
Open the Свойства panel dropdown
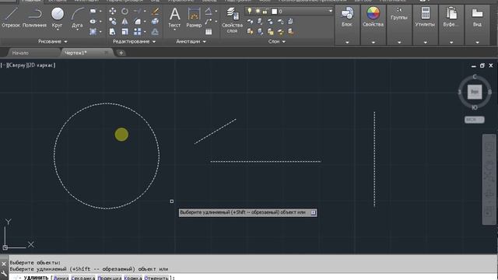pyautogui.click(x=373, y=42)
